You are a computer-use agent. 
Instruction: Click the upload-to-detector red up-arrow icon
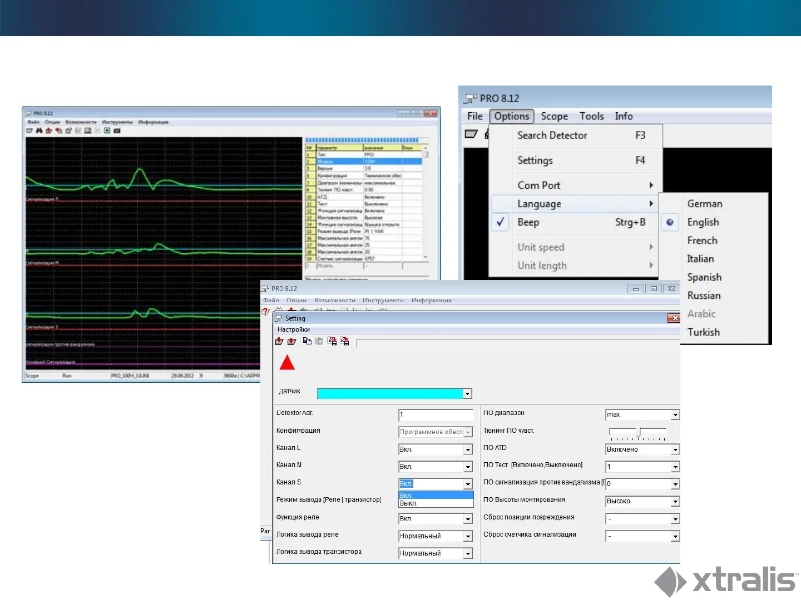click(x=279, y=341)
